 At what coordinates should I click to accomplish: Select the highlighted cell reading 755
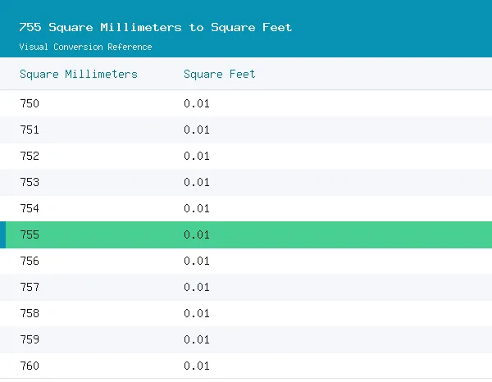30,234
